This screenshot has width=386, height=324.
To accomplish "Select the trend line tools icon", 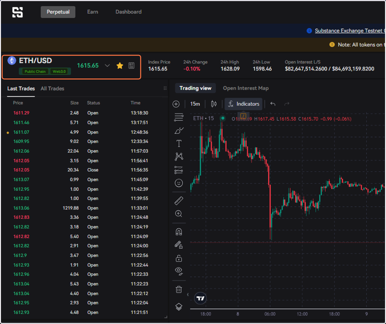I will click(x=179, y=117).
